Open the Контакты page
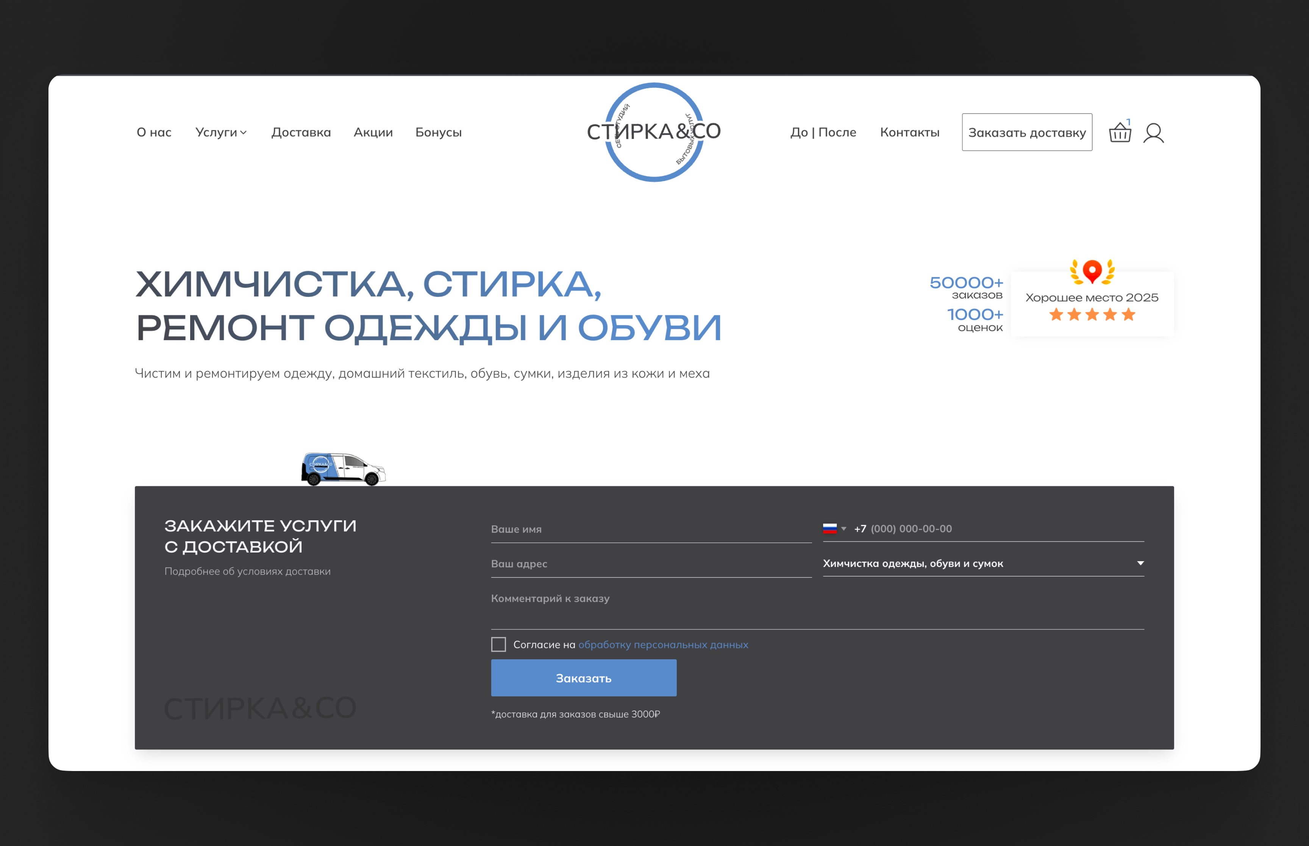 click(910, 133)
